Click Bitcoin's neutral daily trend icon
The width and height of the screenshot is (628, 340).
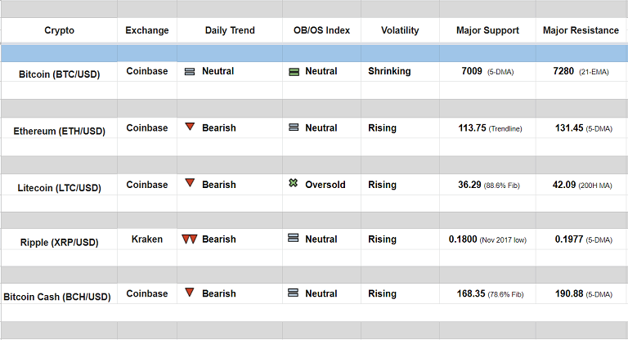[190, 72]
